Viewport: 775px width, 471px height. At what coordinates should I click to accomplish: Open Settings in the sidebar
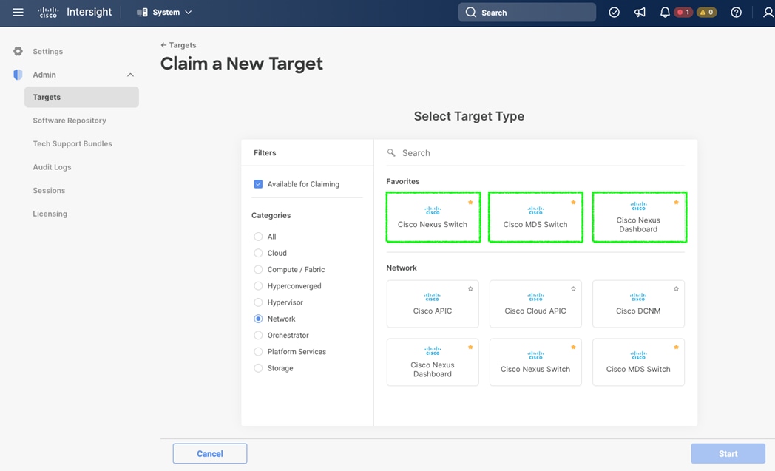click(x=47, y=52)
